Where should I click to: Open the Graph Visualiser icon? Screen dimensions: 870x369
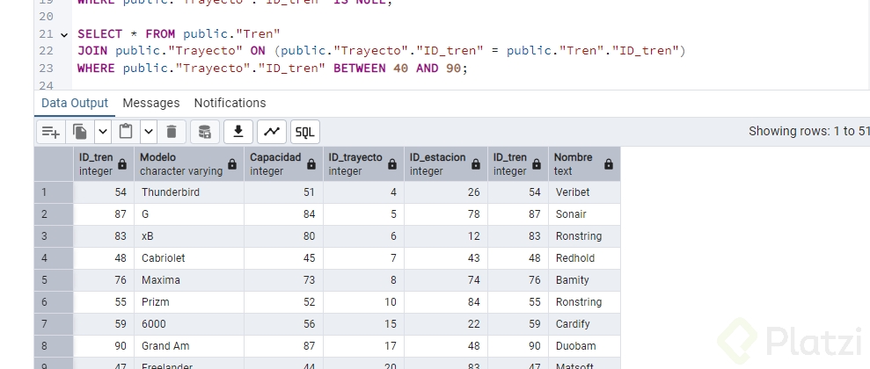point(272,132)
